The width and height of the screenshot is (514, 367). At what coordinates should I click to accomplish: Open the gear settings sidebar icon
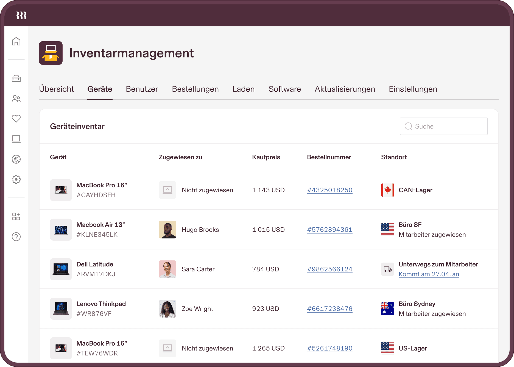(16, 179)
